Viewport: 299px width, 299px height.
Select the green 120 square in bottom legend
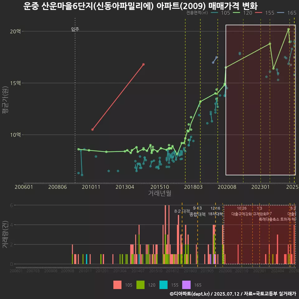tap(140, 285)
